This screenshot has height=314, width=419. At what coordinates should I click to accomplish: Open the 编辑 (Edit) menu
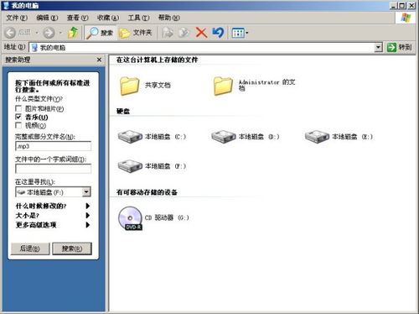pyautogui.click(x=47, y=18)
